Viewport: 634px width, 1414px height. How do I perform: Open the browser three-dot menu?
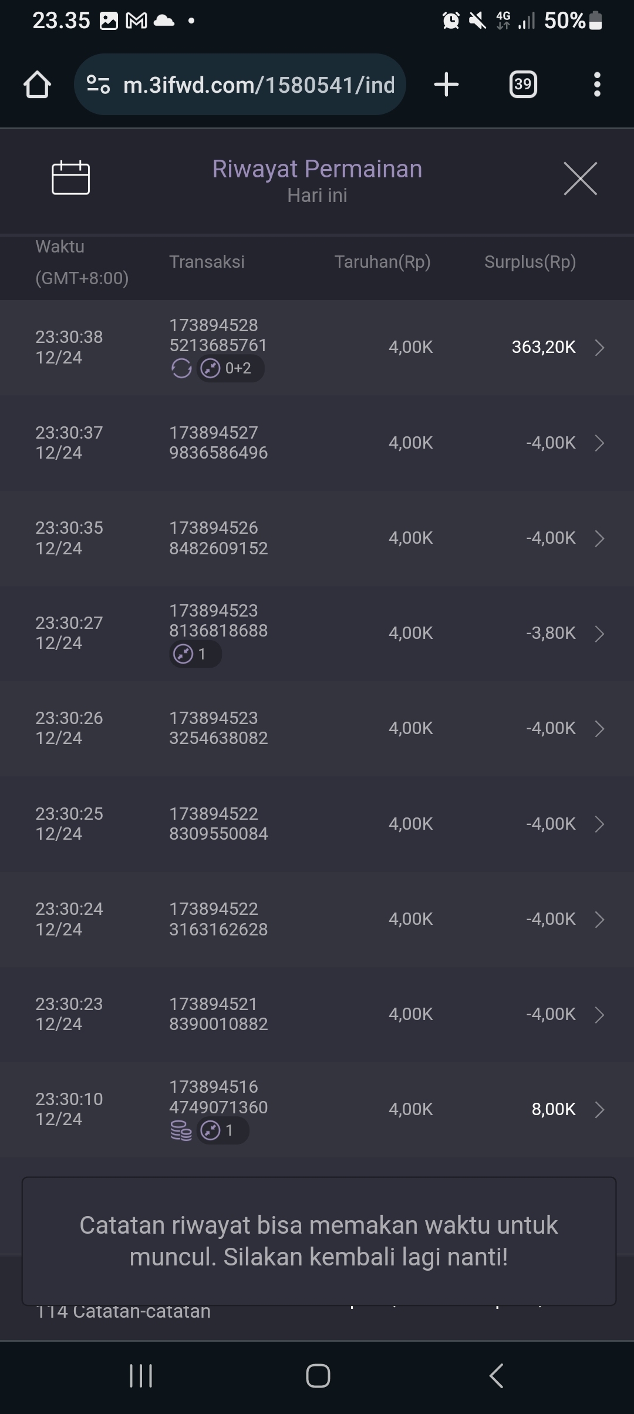coord(597,85)
